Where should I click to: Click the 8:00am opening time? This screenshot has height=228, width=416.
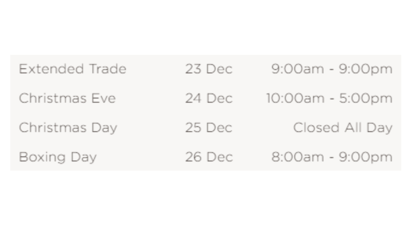click(298, 157)
